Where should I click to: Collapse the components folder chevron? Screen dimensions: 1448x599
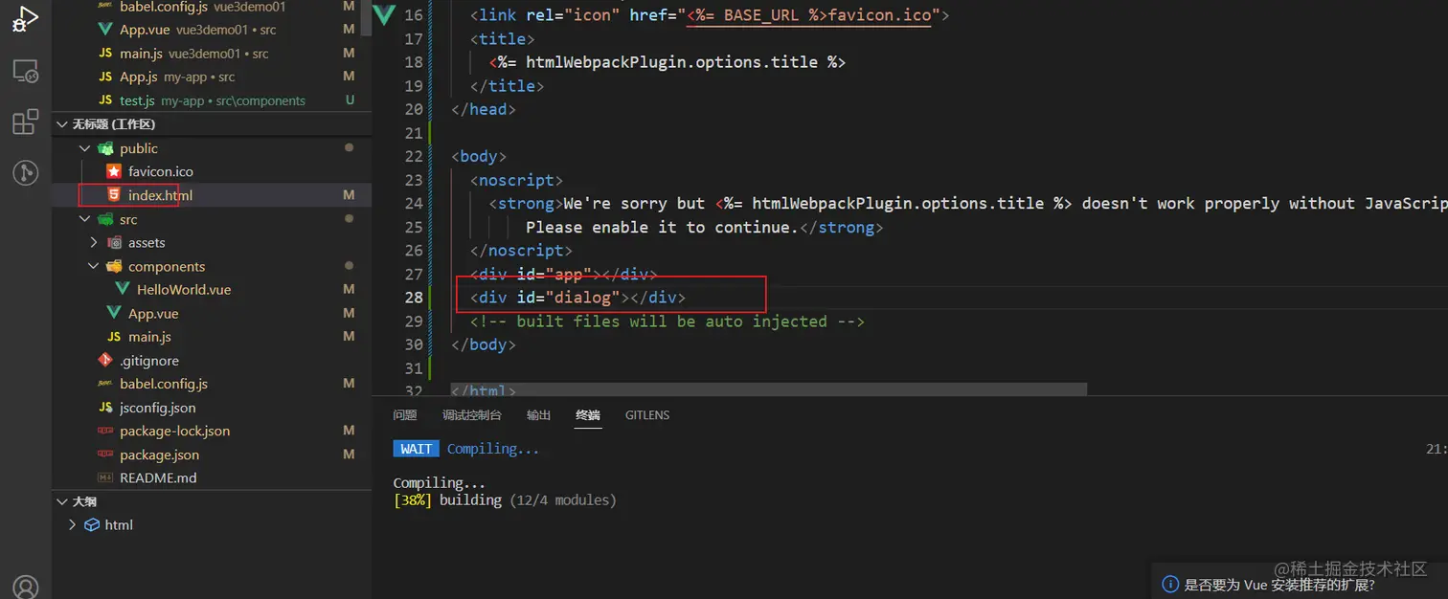point(94,266)
